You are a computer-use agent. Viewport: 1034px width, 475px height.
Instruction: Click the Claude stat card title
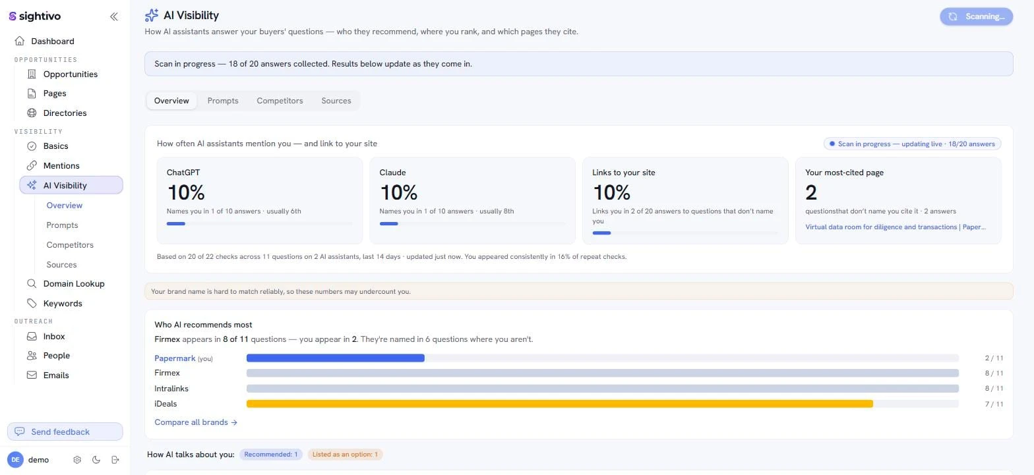[393, 173]
